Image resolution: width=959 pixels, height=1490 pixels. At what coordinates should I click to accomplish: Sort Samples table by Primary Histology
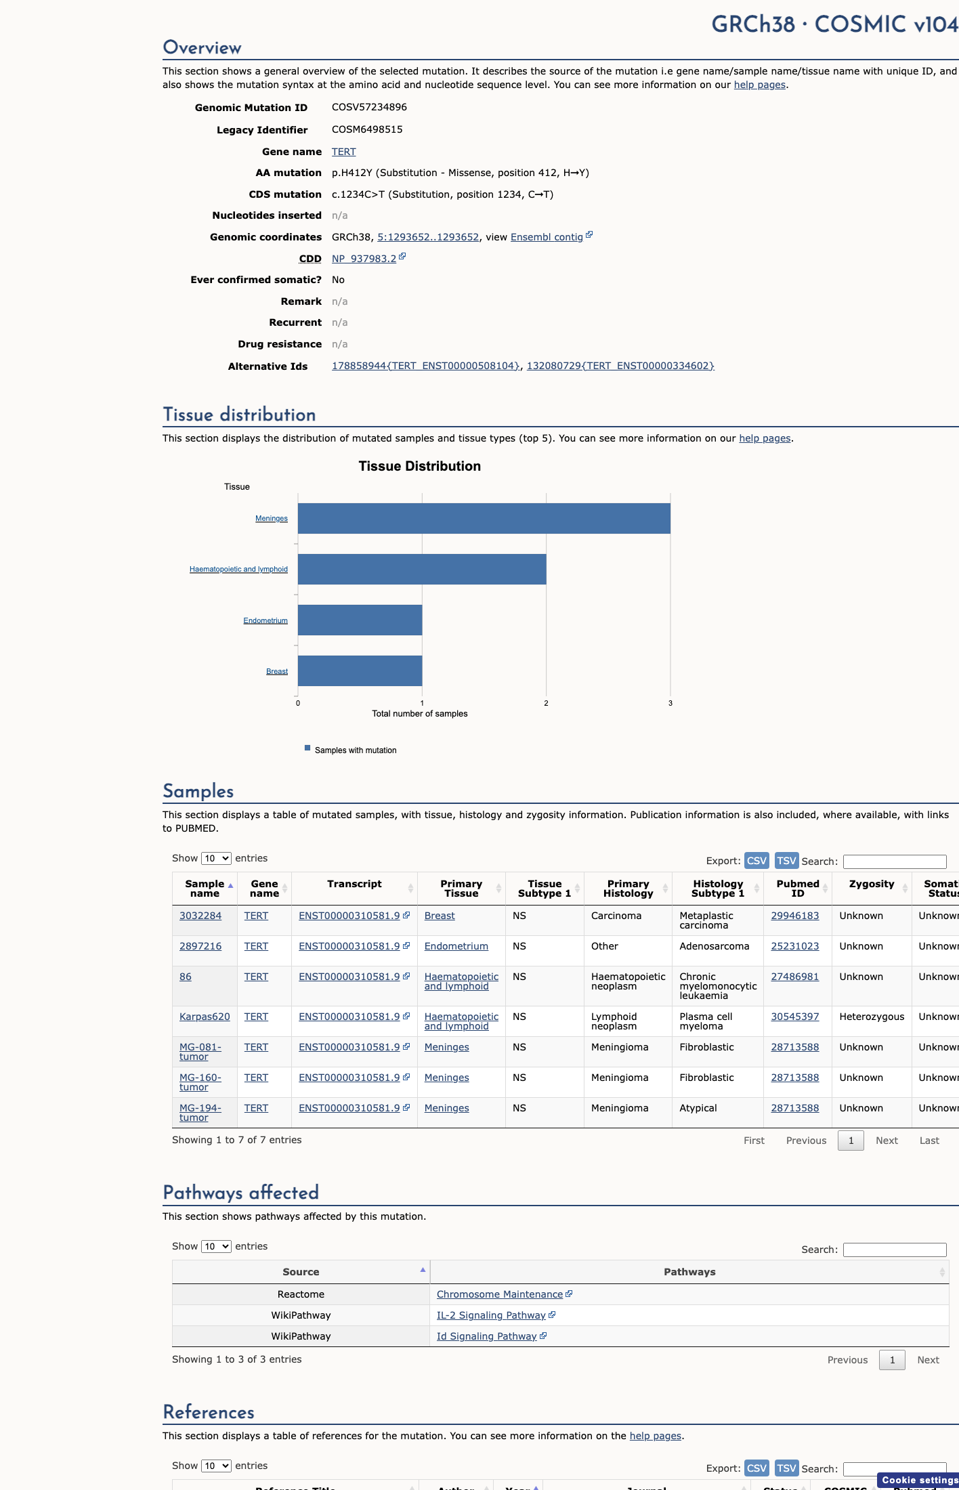click(x=628, y=889)
